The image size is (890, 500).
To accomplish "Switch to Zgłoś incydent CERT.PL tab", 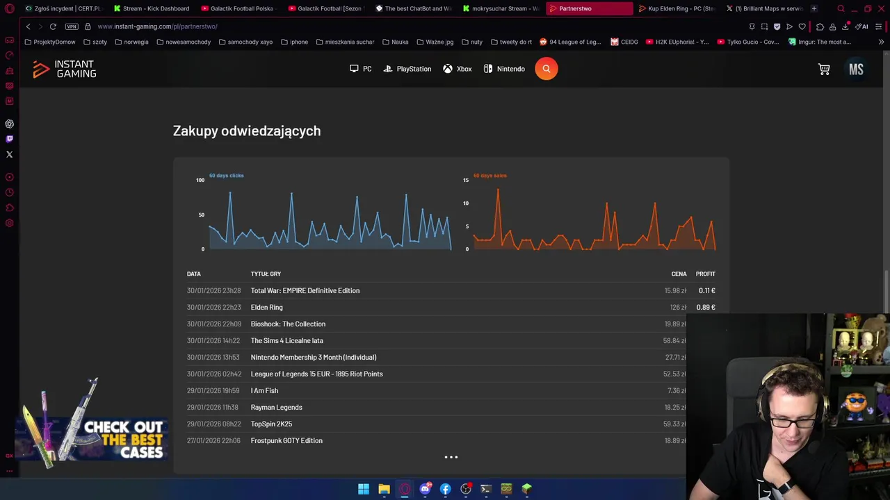I will [x=63, y=8].
